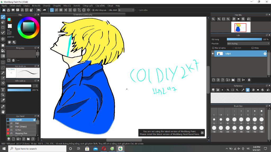Undock the Màu color panel
Image resolution: width=271 pixels, height=152 pixels.
35,15
